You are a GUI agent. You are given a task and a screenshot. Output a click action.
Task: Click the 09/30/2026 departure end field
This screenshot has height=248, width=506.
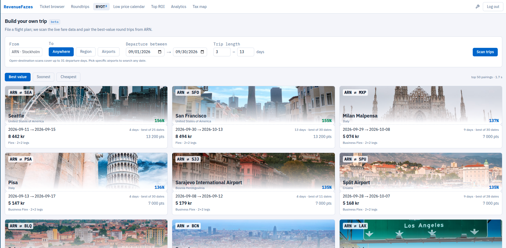(x=190, y=52)
